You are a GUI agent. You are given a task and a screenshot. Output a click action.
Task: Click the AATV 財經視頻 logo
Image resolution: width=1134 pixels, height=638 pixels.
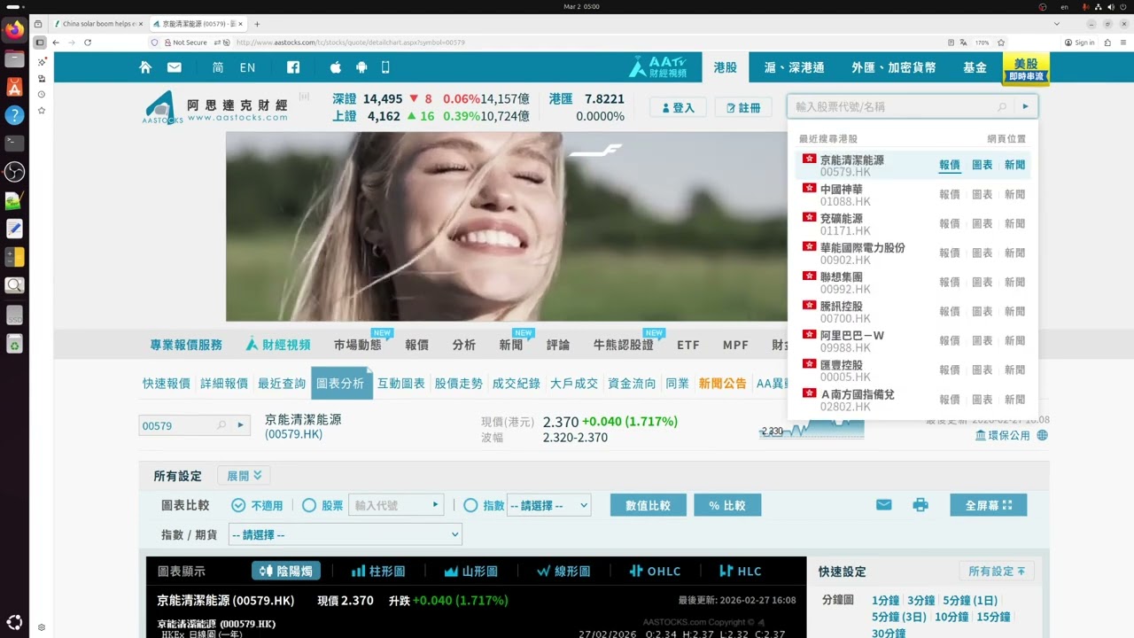pyautogui.click(x=658, y=67)
